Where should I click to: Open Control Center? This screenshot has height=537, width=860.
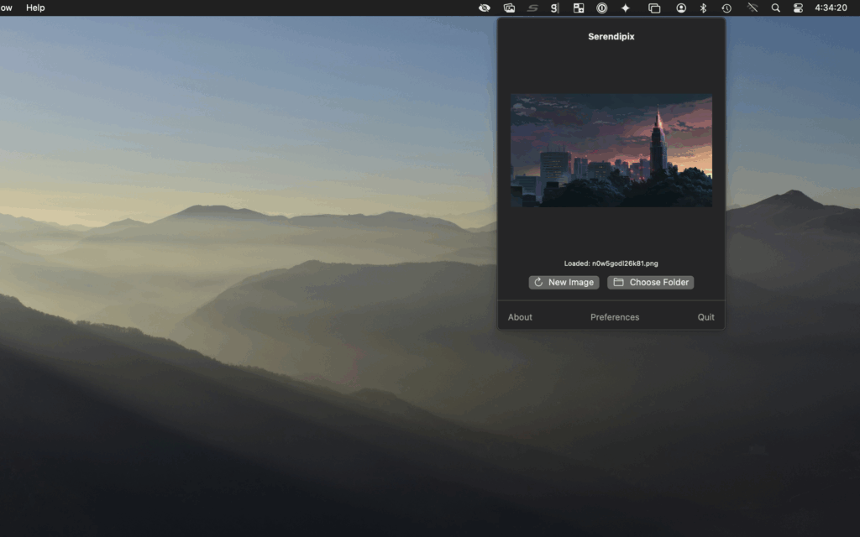coord(798,8)
